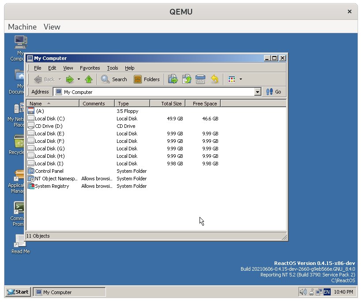Go up one level with green Up arrow
The width and height of the screenshot is (362, 302).
click(89, 79)
